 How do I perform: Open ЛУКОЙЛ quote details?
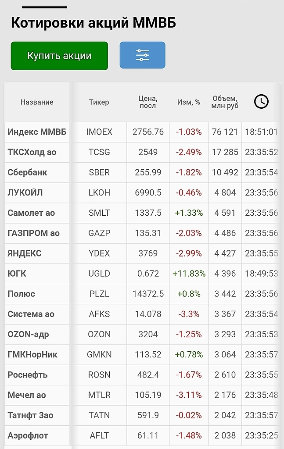(x=25, y=192)
